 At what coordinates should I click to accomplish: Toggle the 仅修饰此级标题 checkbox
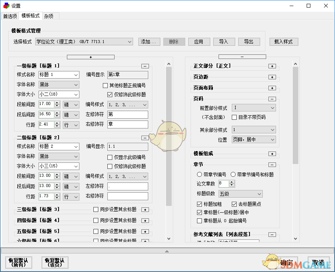(109, 94)
